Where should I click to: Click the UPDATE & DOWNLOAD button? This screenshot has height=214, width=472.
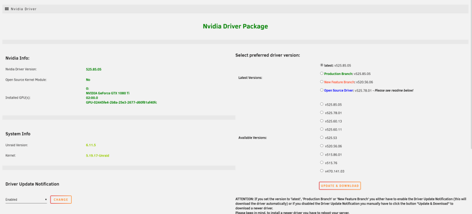tap(340, 186)
